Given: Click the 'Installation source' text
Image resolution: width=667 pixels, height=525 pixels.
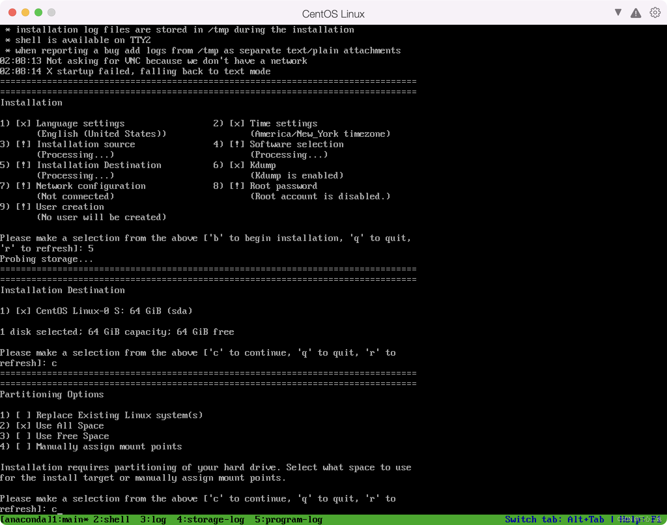Looking at the screenshot, I should pos(86,144).
